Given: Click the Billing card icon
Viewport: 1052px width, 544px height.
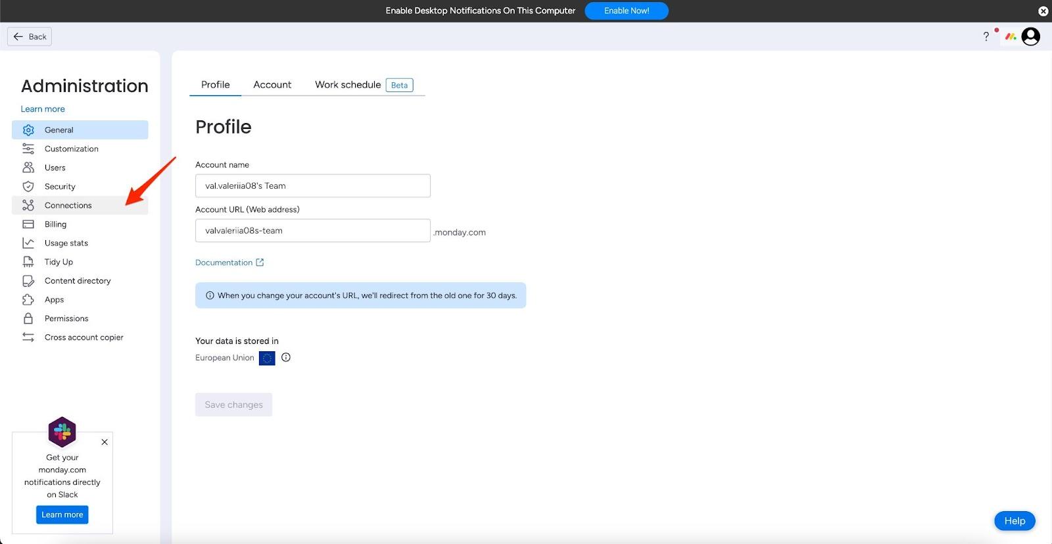Looking at the screenshot, I should coord(28,224).
